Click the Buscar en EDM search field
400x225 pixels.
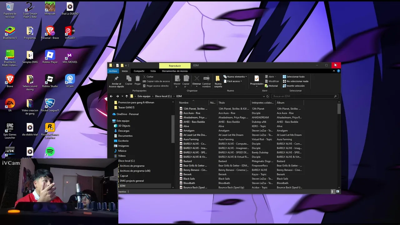pyautogui.click(x=304, y=96)
